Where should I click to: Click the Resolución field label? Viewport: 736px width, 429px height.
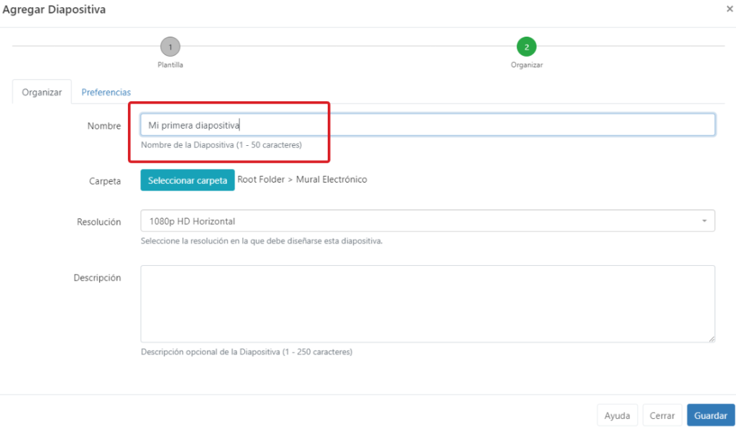click(99, 221)
